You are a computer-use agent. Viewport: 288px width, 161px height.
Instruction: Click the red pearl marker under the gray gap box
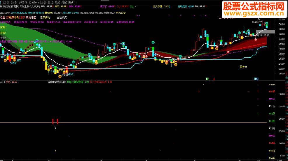256,39
